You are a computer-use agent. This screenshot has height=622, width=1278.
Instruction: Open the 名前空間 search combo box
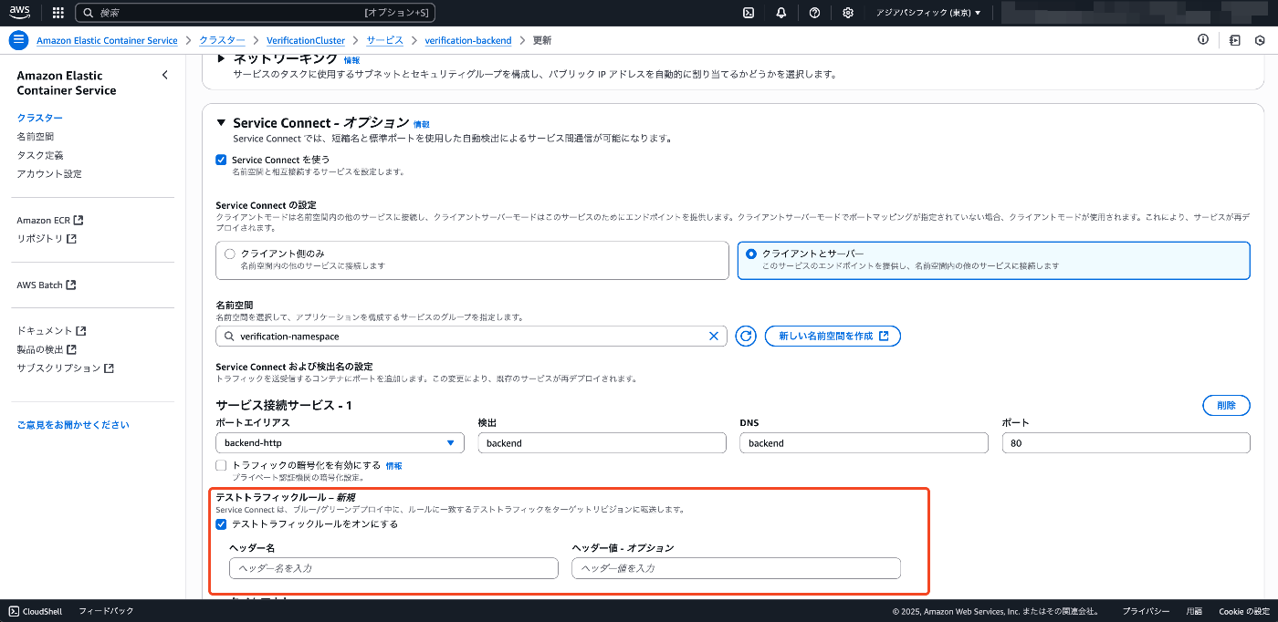pos(471,337)
